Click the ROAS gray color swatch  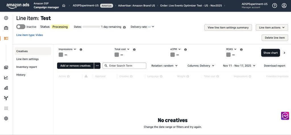(228, 55)
